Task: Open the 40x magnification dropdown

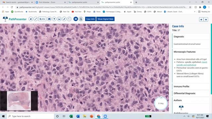Action: coord(42,19)
